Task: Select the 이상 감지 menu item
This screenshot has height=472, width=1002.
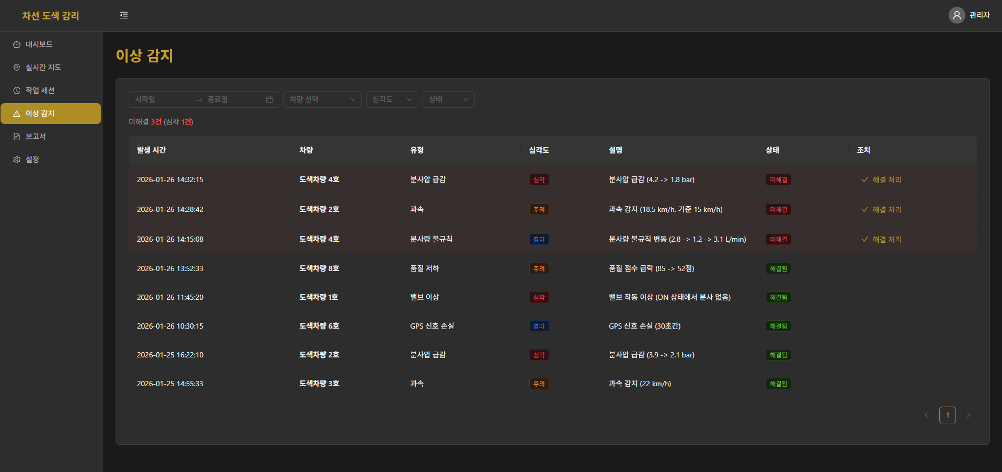Action: [x=51, y=114]
